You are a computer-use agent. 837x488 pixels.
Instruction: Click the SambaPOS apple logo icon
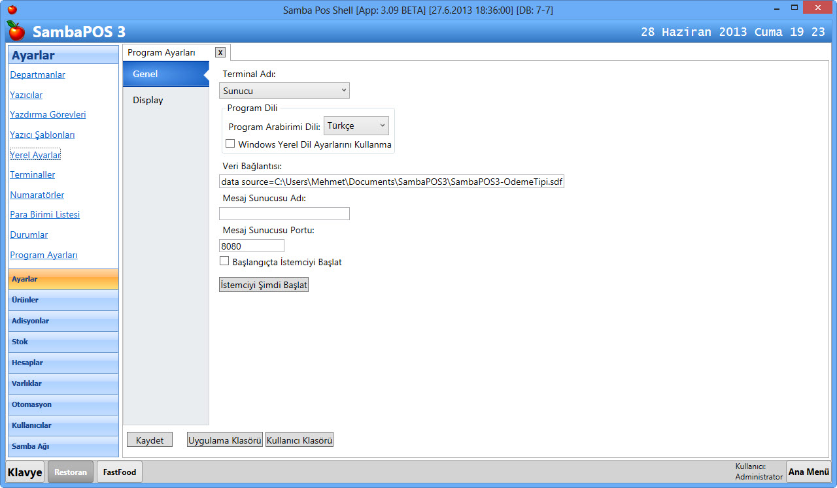tap(16, 31)
